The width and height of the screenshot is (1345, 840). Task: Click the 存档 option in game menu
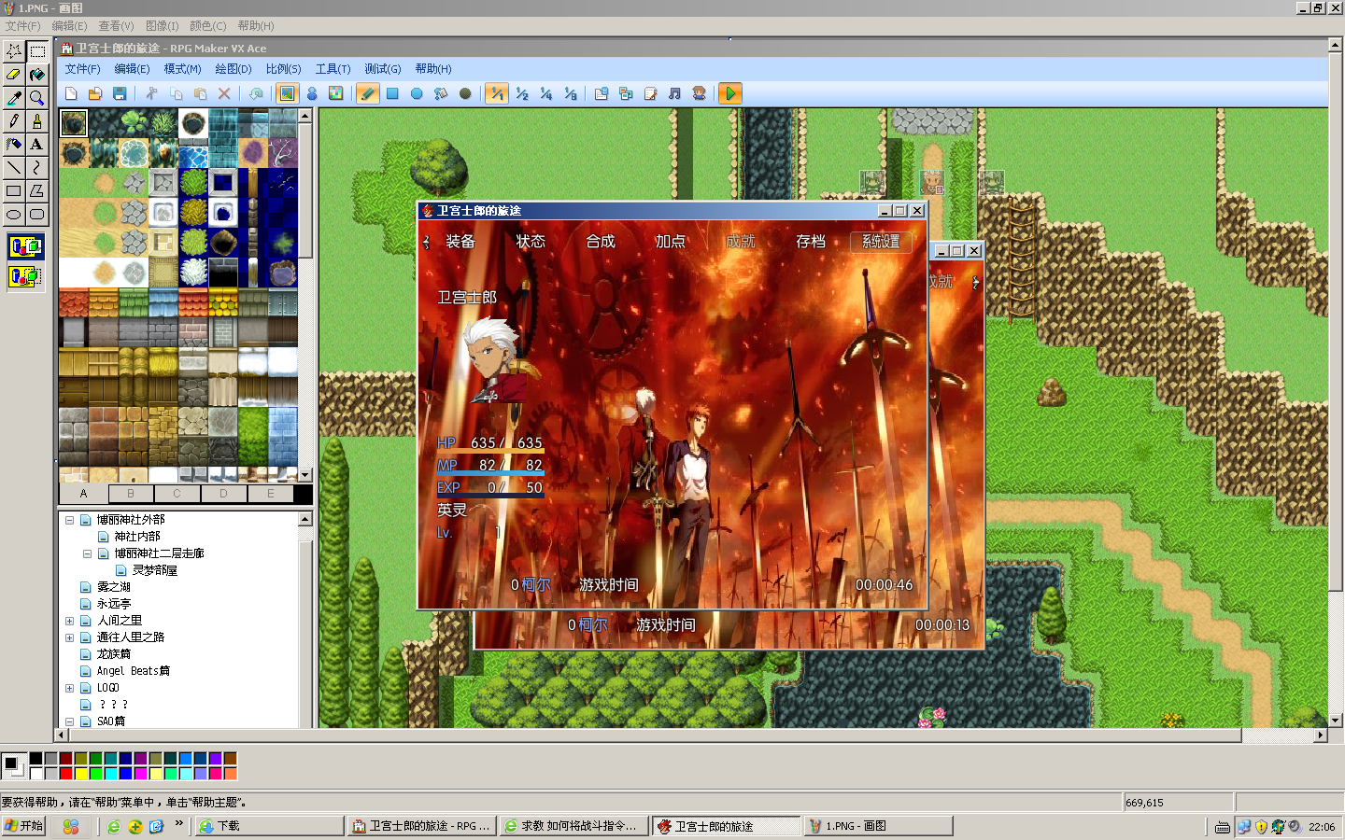(811, 242)
